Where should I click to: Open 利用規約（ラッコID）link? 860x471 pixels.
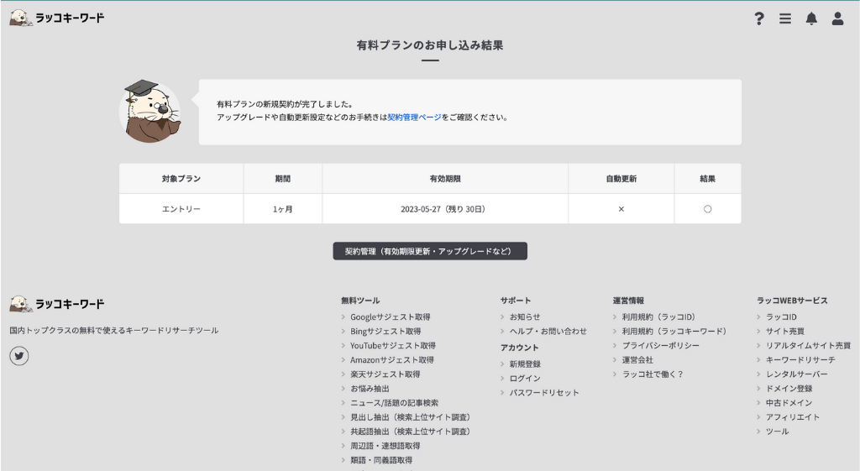[658, 317]
